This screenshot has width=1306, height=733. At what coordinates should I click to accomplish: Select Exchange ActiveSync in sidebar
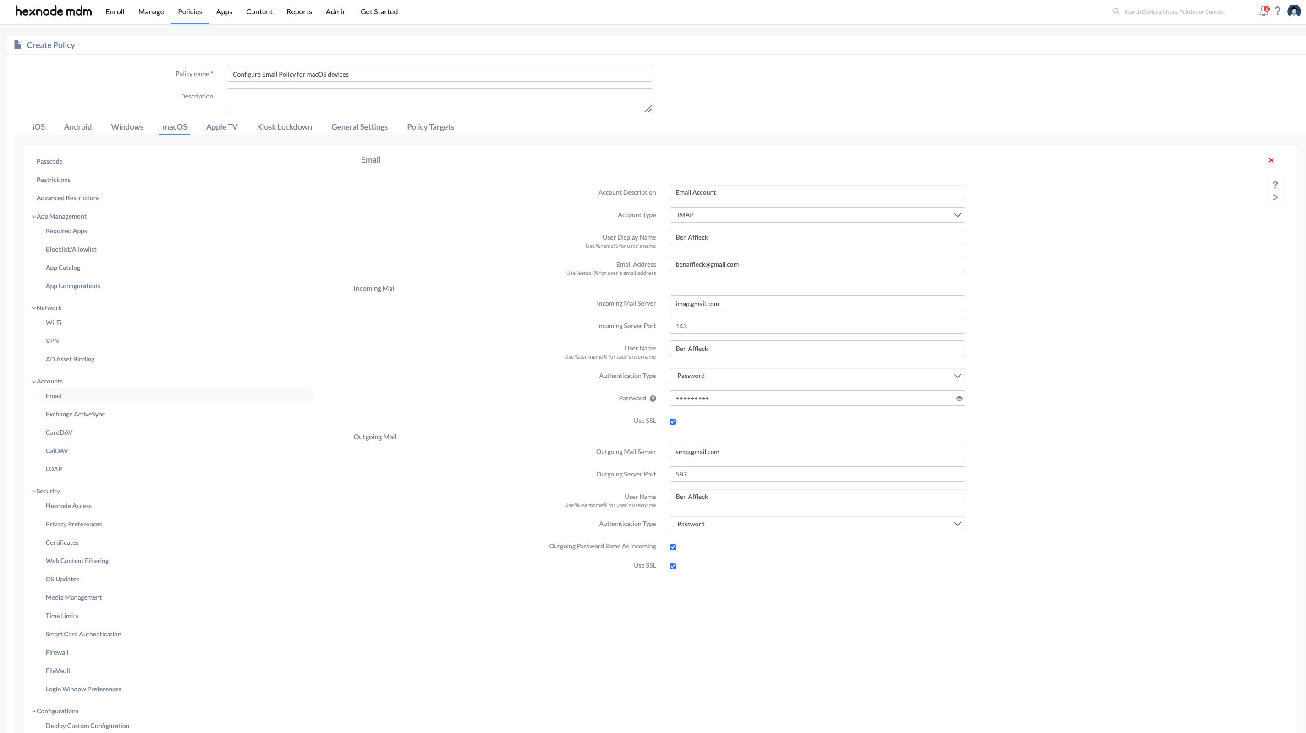tap(76, 414)
